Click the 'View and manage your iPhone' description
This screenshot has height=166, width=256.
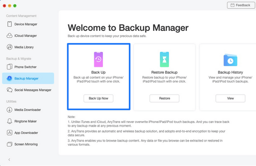click(230, 79)
